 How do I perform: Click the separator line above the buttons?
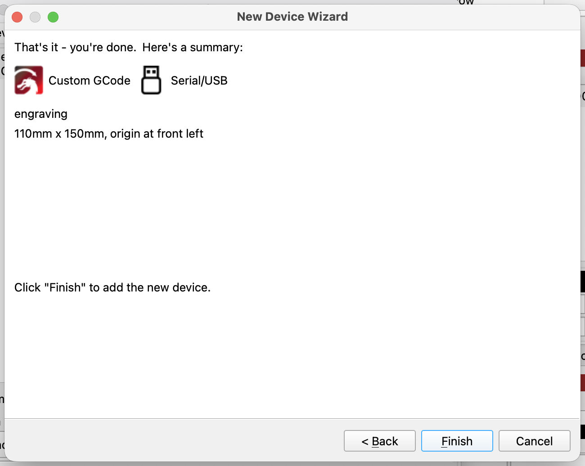click(x=292, y=418)
